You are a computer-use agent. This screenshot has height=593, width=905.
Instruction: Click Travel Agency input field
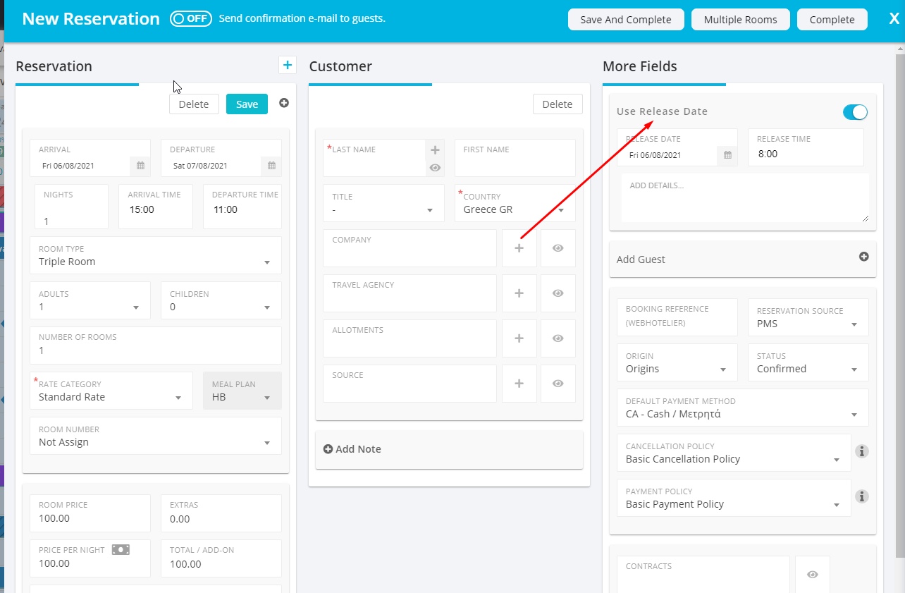click(410, 293)
